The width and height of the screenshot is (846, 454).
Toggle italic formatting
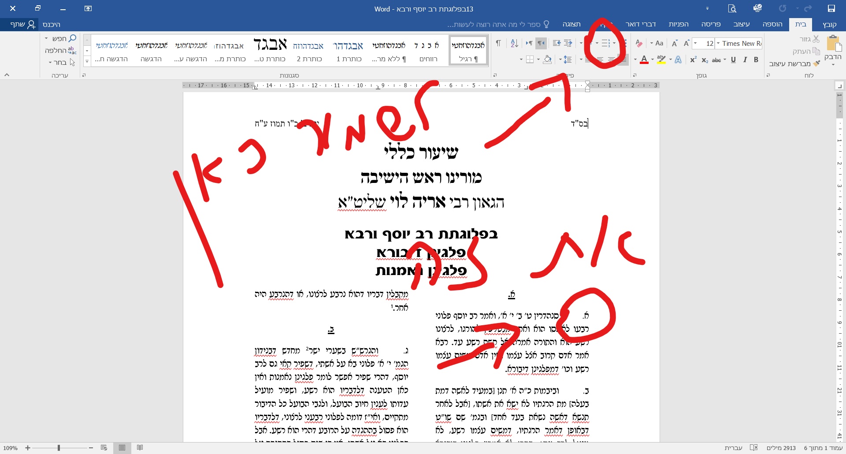coord(745,59)
